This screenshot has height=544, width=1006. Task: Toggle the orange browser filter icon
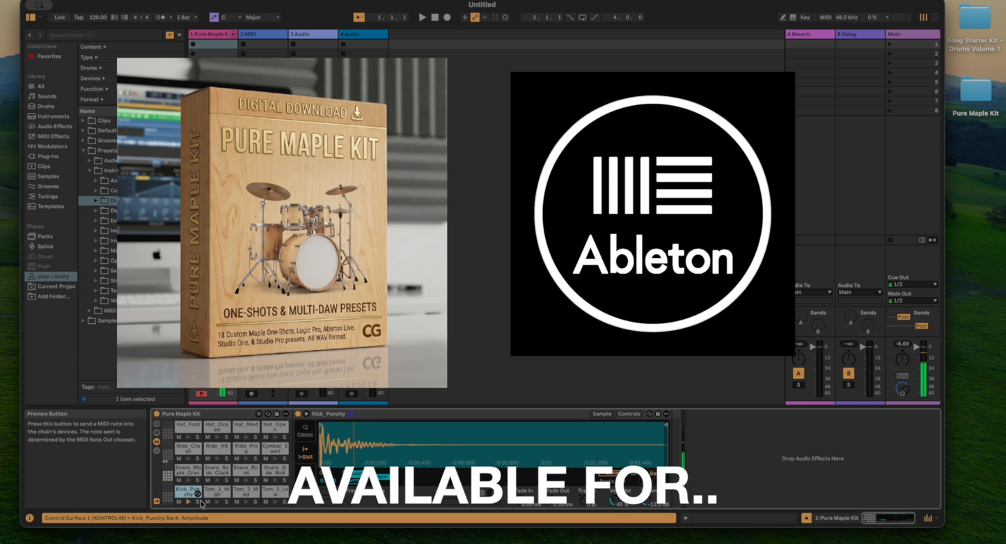(x=169, y=35)
